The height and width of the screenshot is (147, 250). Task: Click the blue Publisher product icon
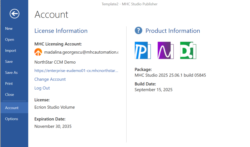[143, 51]
